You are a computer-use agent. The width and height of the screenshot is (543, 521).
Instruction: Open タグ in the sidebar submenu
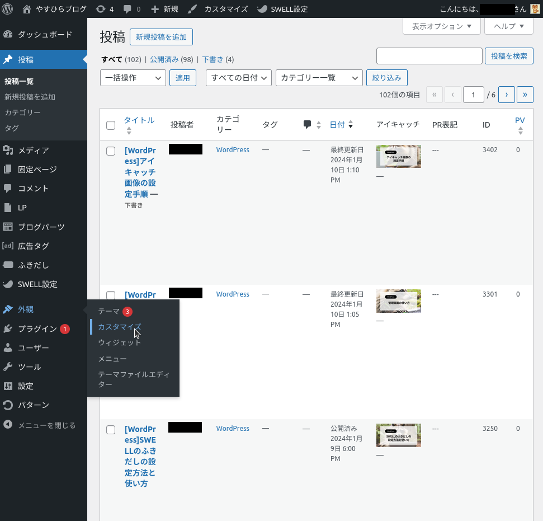pyautogui.click(x=11, y=128)
